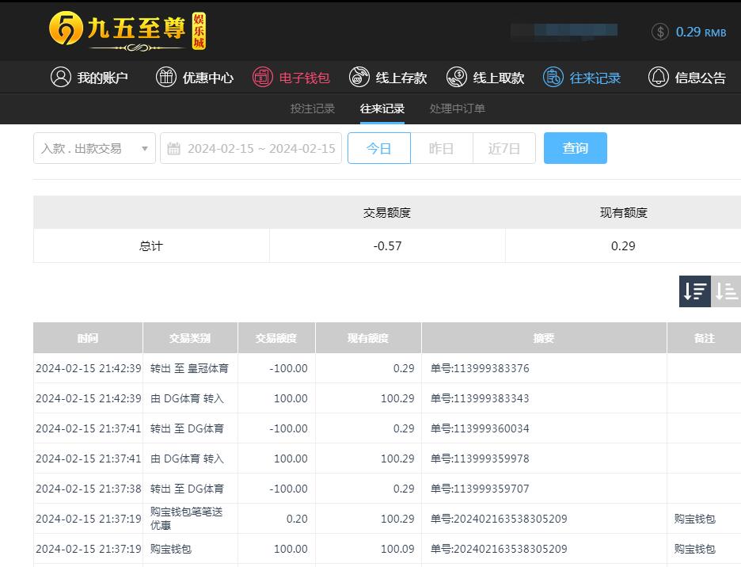Sort records in descending order

click(x=694, y=291)
